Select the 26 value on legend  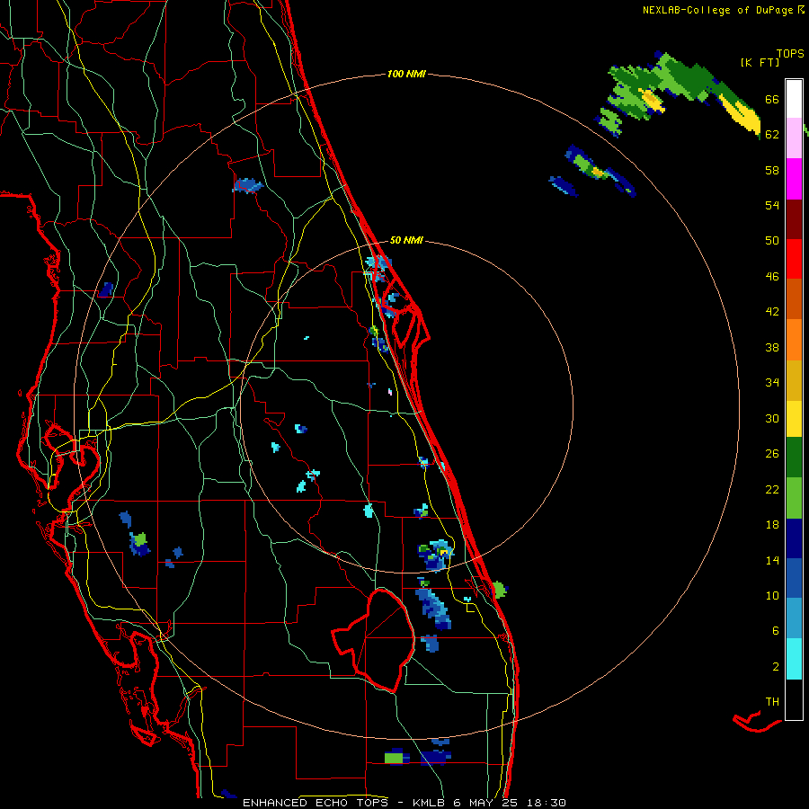pyautogui.click(x=772, y=454)
